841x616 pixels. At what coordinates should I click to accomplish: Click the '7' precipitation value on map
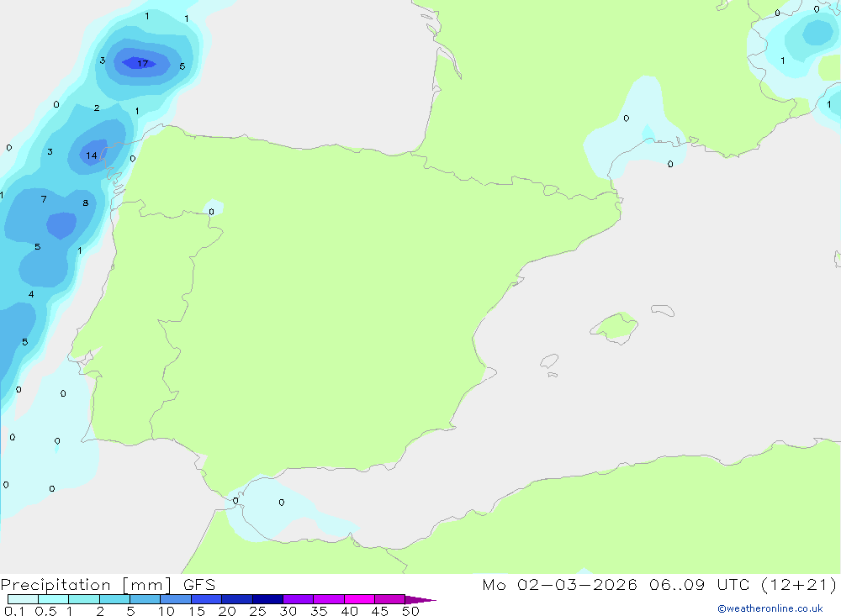44,199
